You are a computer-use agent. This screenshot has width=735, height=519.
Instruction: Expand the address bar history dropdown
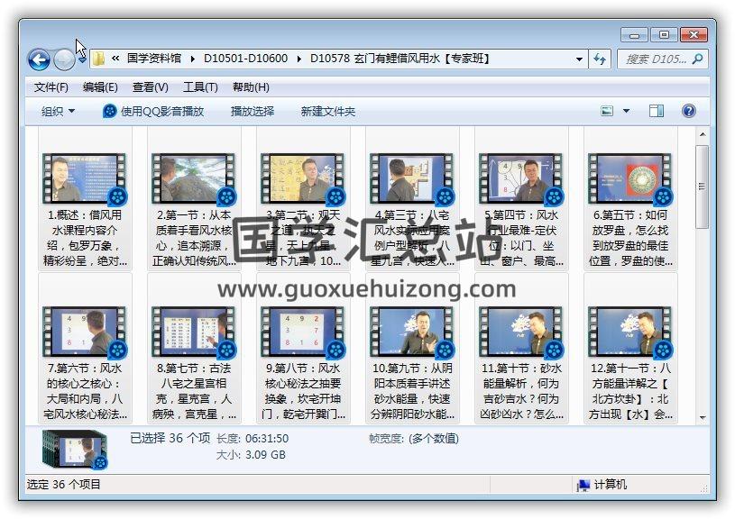coord(580,59)
